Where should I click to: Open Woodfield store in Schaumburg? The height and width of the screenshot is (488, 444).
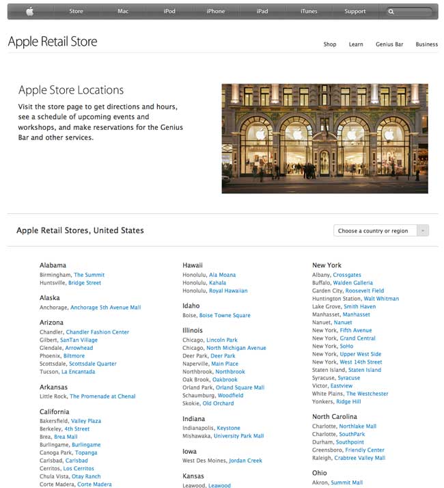(230, 396)
